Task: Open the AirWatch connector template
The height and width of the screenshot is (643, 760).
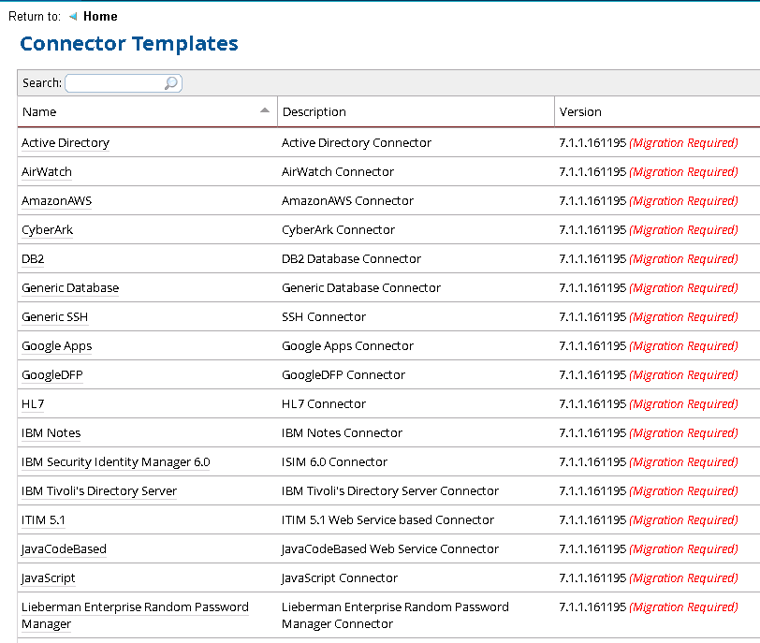Action: pyautogui.click(x=47, y=172)
